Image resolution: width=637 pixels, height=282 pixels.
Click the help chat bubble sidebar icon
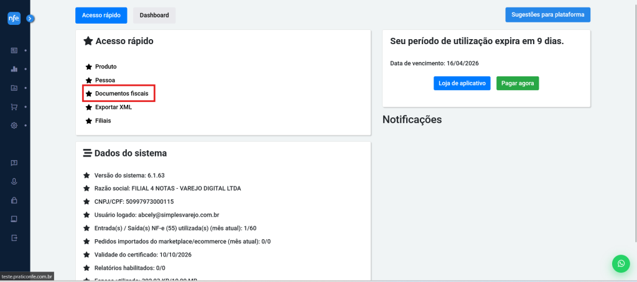14,163
